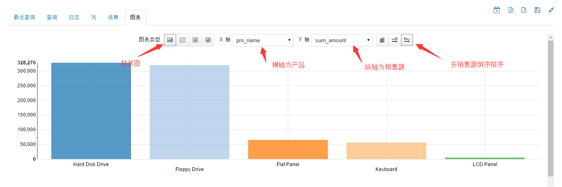
Task: Export to Excel file icon
Action: 511,10
